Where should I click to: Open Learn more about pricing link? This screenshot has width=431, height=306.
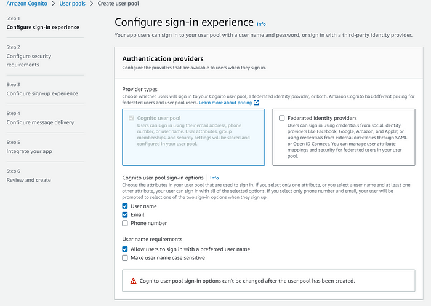tap(225, 103)
